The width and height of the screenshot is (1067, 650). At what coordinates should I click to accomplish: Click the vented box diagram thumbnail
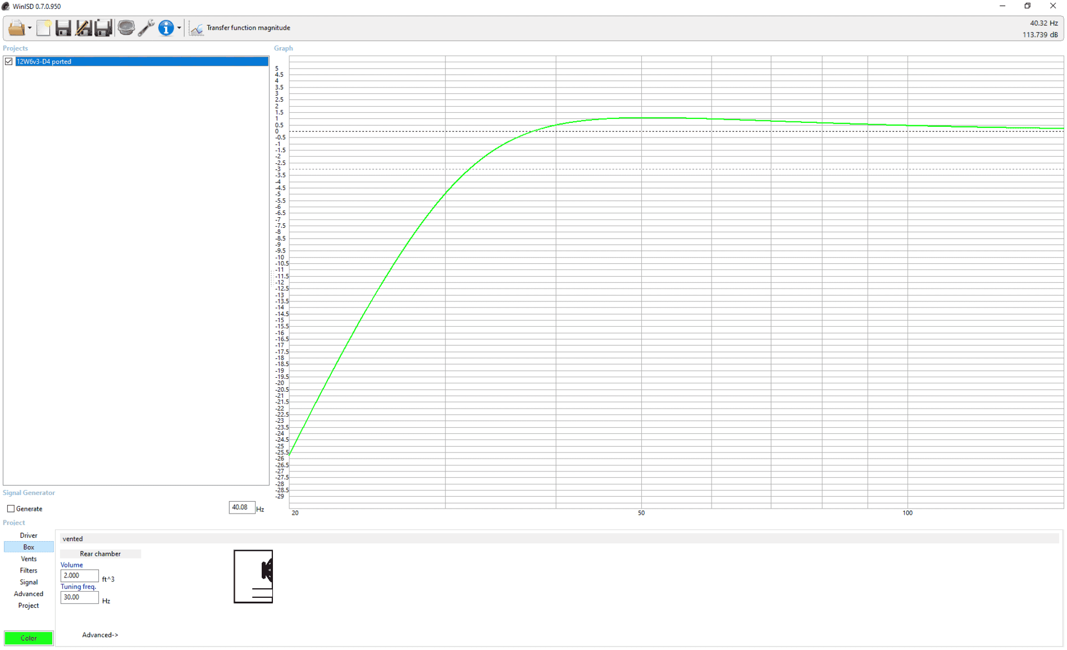pyautogui.click(x=253, y=576)
